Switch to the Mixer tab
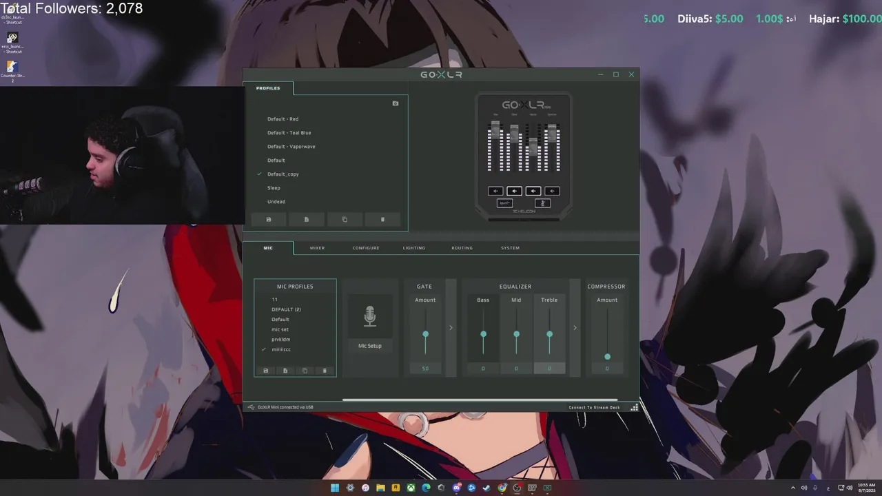The width and height of the screenshot is (882, 496). (317, 248)
